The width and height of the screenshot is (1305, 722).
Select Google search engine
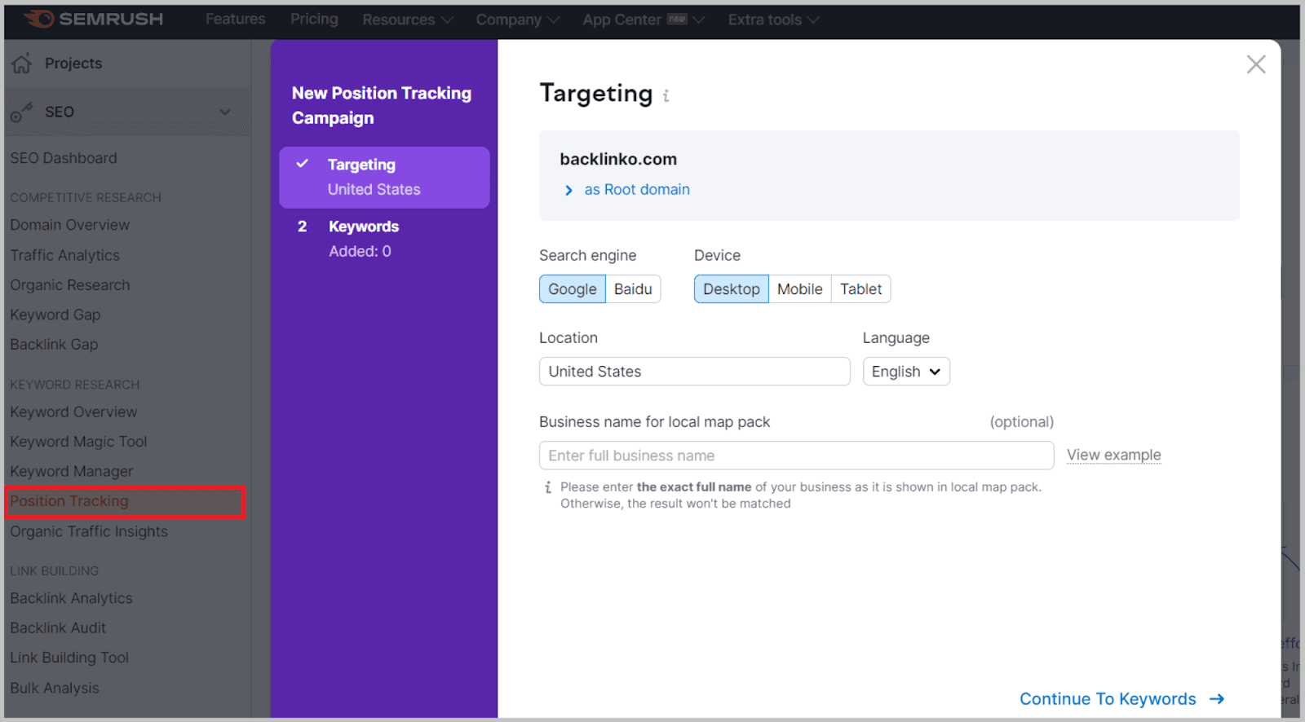(572, 289)
